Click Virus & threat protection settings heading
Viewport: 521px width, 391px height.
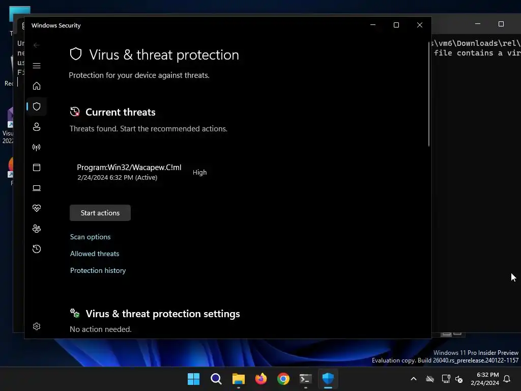(x=163, y=314)
